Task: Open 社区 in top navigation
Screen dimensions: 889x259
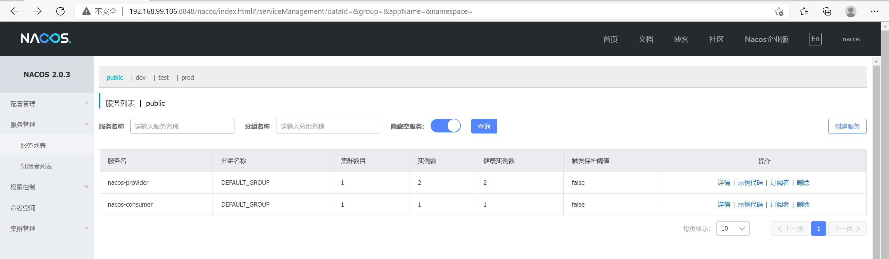Action: (716, 39)
